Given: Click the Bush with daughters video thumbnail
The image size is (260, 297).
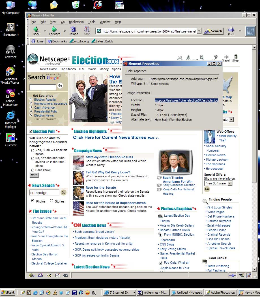Looking at the screenshot, I should [x=176, y=162].
